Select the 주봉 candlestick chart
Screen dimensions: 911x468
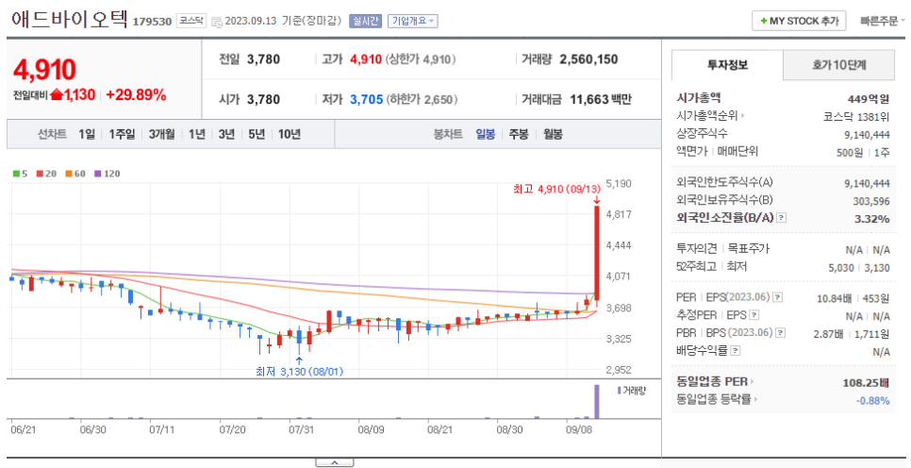519,134
